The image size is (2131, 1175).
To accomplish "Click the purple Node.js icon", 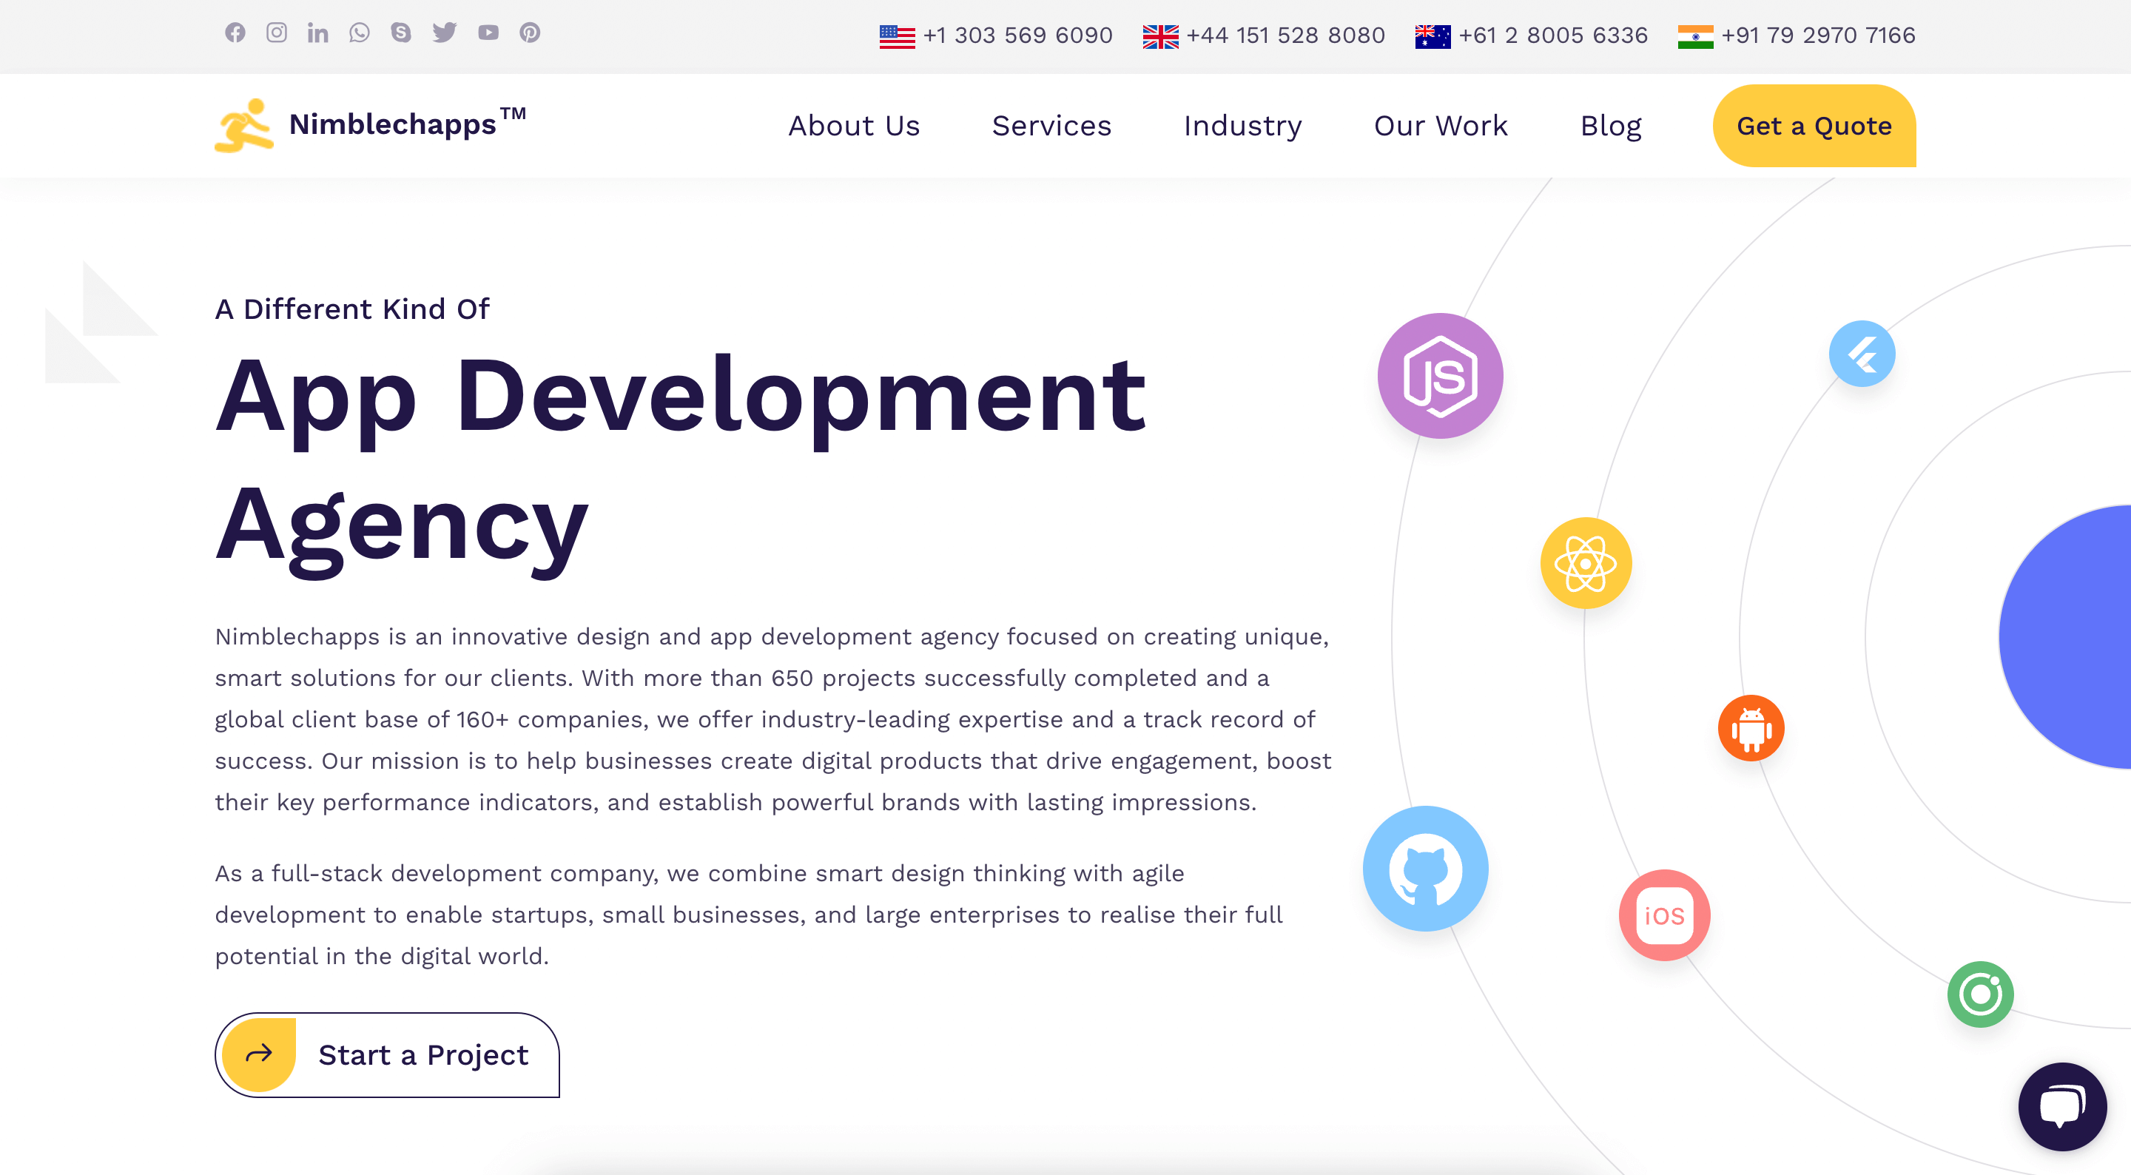I will (x=1439, y=376).
